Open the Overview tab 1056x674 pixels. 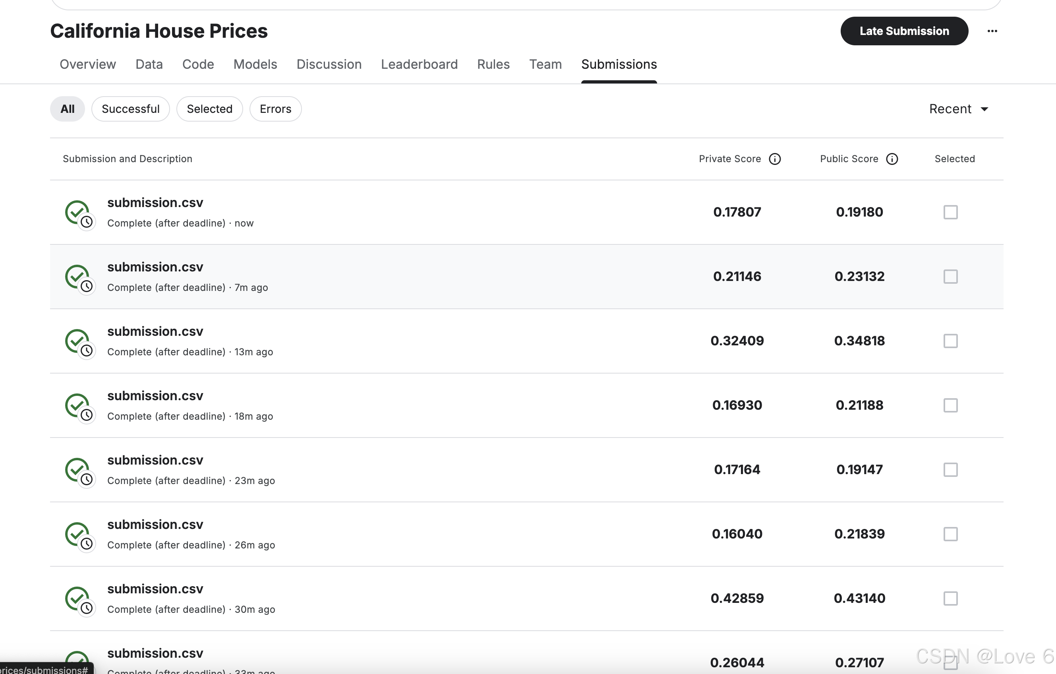88,64
